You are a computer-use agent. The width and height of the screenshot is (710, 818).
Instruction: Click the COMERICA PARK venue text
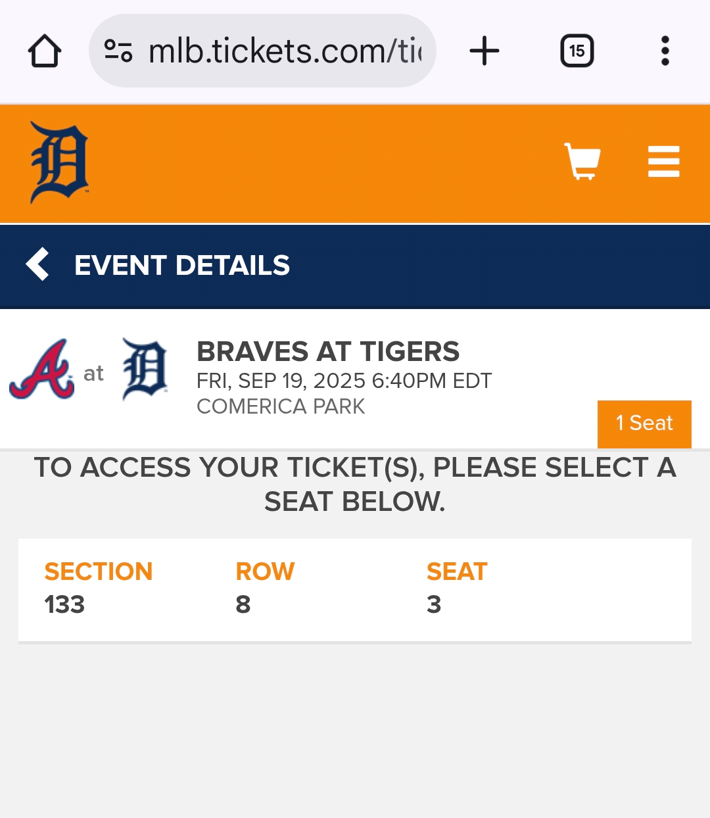click(281, 406)
